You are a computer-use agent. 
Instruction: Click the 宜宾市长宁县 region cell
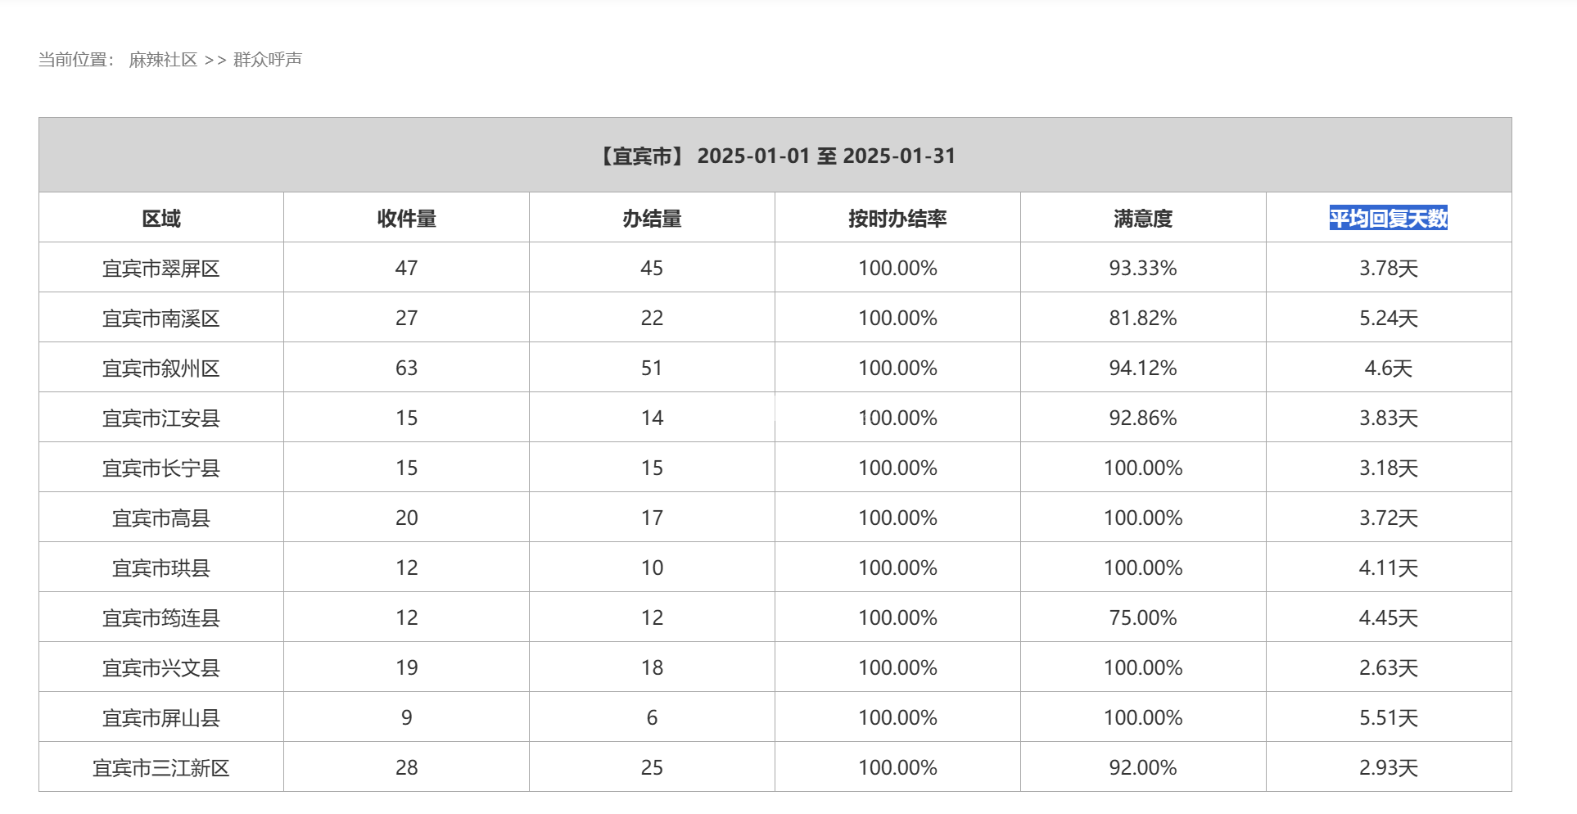(x=161, y=468)
